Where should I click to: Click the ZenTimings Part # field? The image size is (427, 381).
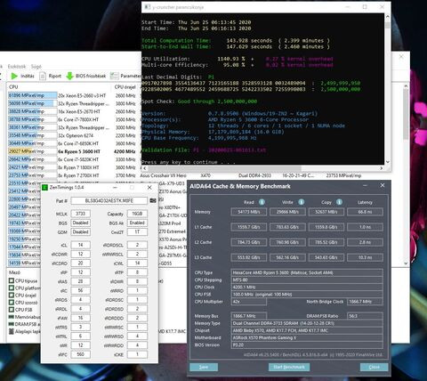[x=109, y=201]
